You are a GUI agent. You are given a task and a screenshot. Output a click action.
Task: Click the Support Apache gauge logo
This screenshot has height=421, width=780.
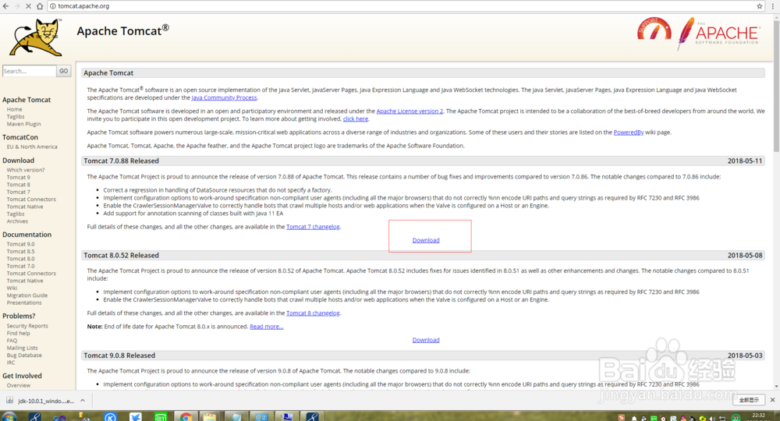coord(654,29)
